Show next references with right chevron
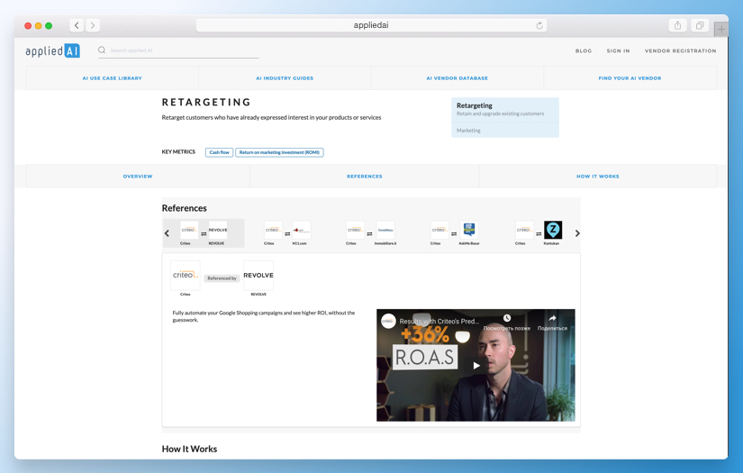 pyautogui.click(x=577, y=233)
